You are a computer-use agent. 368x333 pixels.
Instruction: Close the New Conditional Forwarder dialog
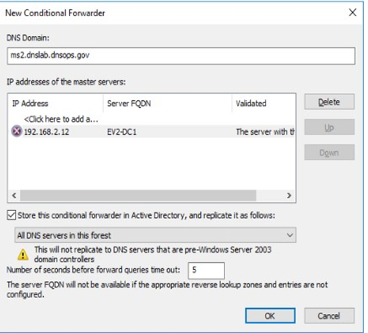352,12
